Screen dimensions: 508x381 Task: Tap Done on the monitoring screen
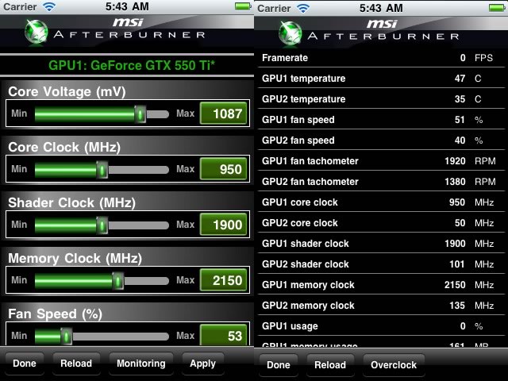[279, 365]
